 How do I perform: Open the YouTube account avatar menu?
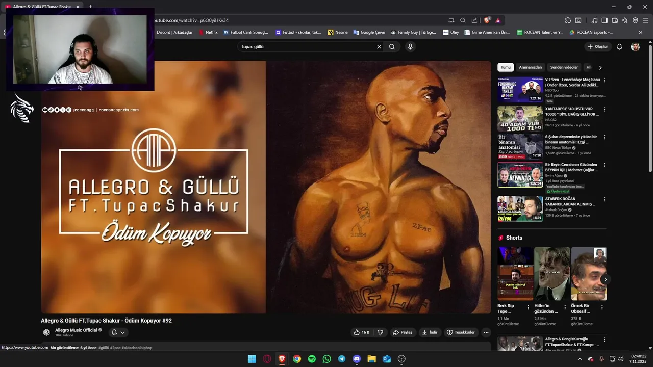click(x=635, y=46)
